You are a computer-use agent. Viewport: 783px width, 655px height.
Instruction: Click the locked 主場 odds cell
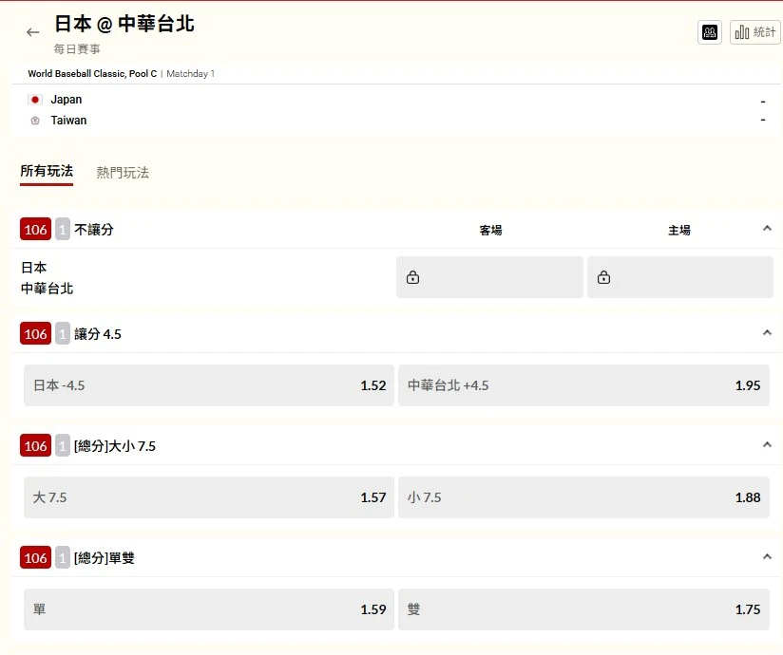679,277
